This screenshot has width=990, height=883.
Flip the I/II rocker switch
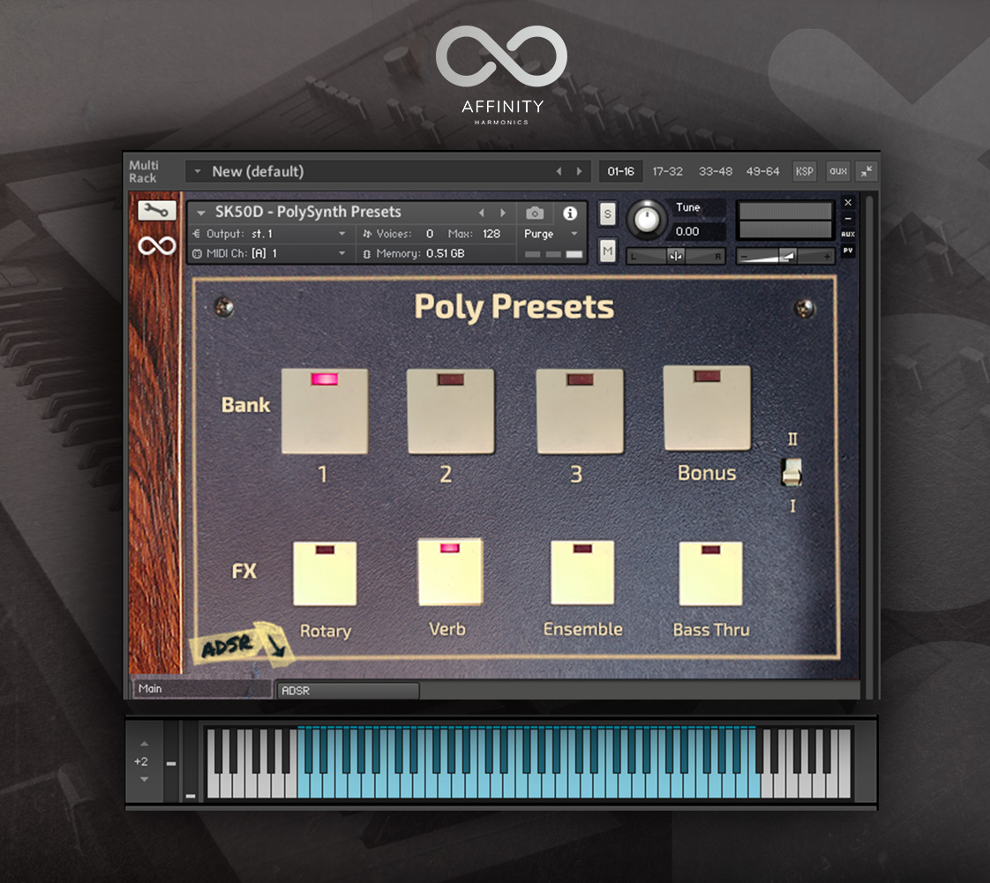pos(791,472)
